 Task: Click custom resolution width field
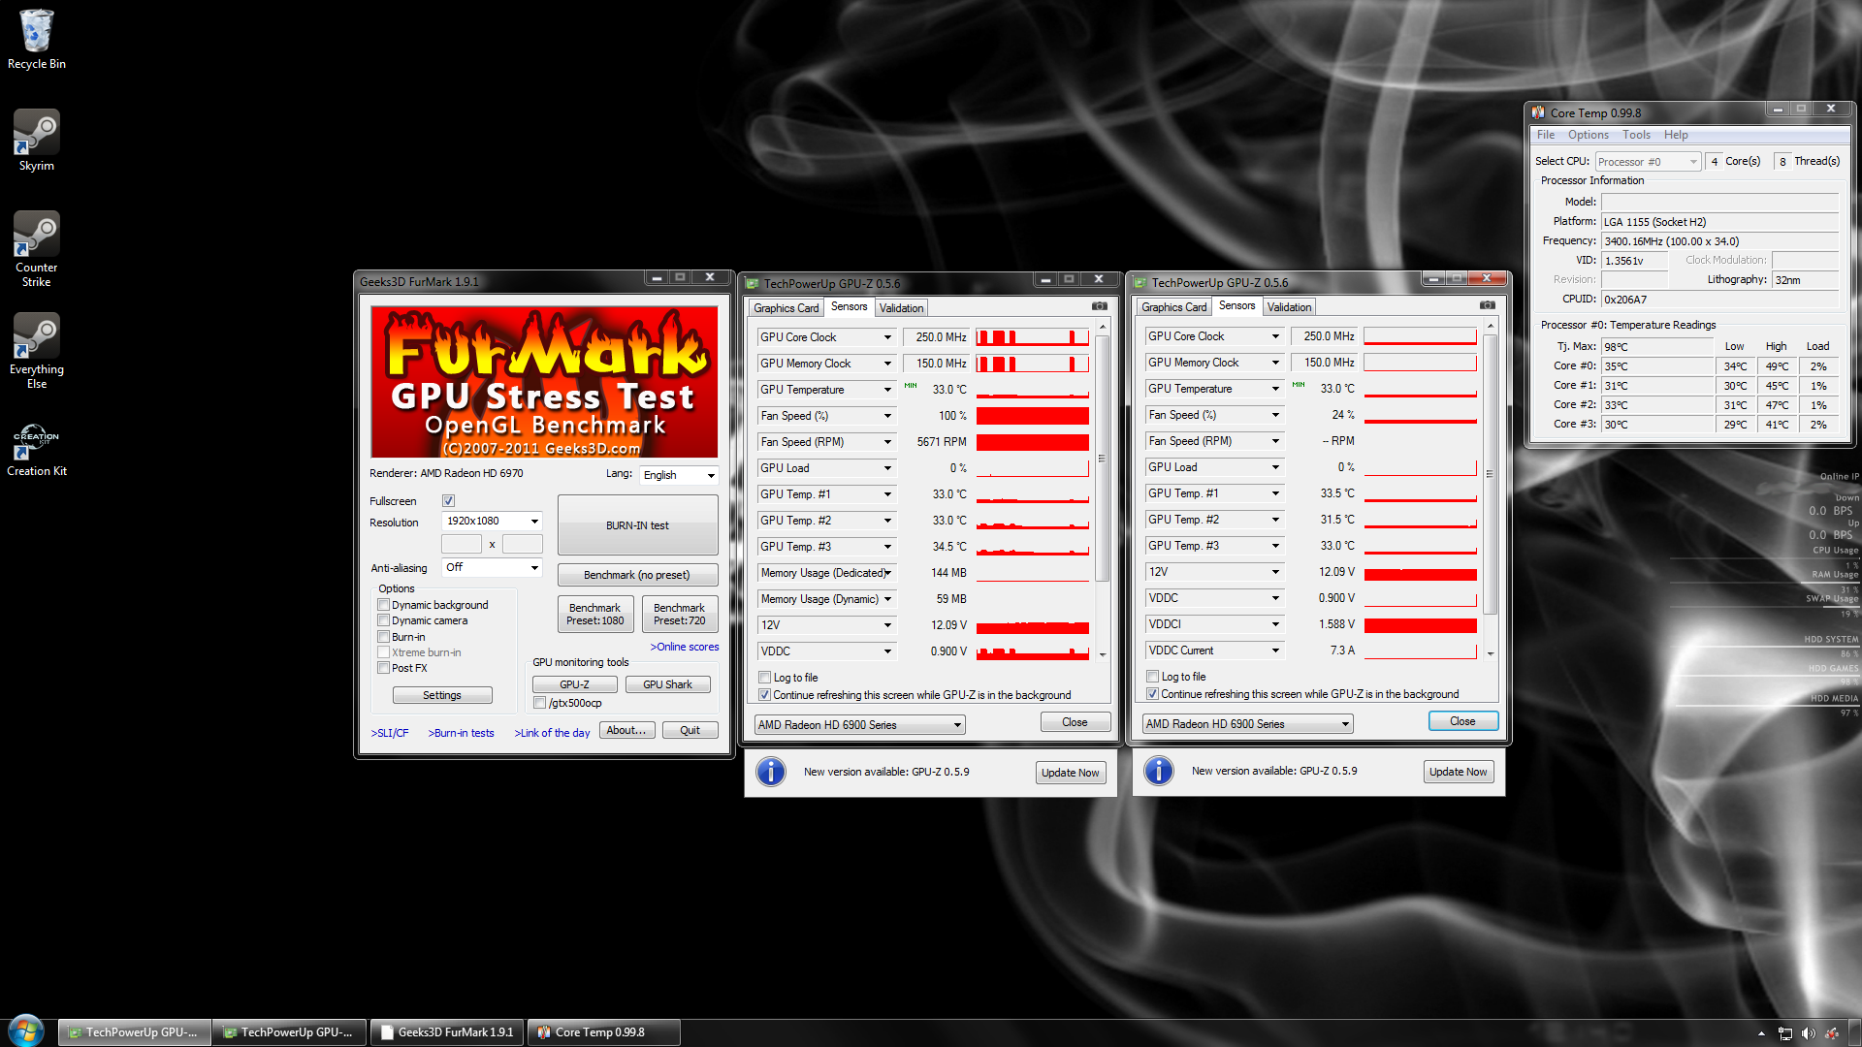click(462, 544)
